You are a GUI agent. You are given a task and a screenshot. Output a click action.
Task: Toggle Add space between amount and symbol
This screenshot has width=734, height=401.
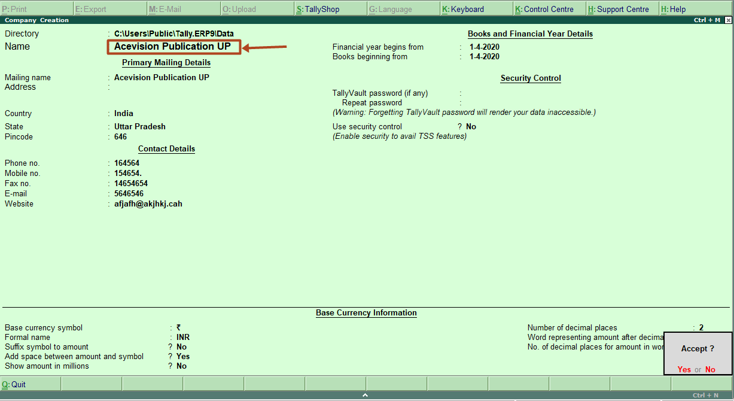pyautogui.click(x=183, y=357)
